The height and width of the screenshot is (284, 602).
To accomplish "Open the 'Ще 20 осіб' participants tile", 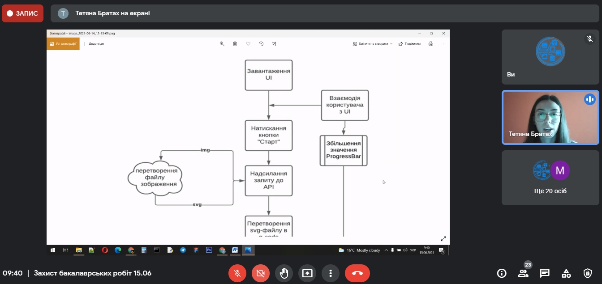I will [550, 178].
